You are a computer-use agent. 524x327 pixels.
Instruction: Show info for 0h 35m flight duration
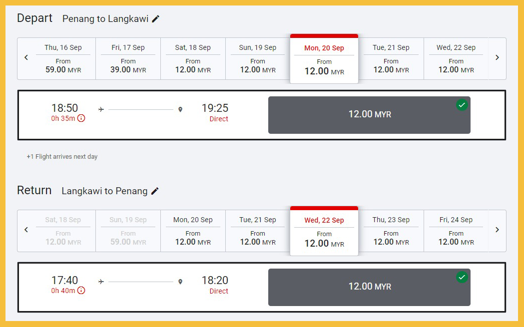click(81, 118)
